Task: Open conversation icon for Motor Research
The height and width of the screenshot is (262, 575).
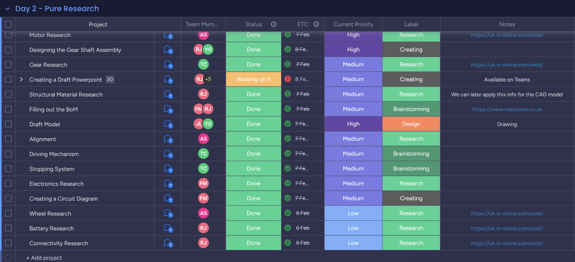Action: tap(168, 35)
